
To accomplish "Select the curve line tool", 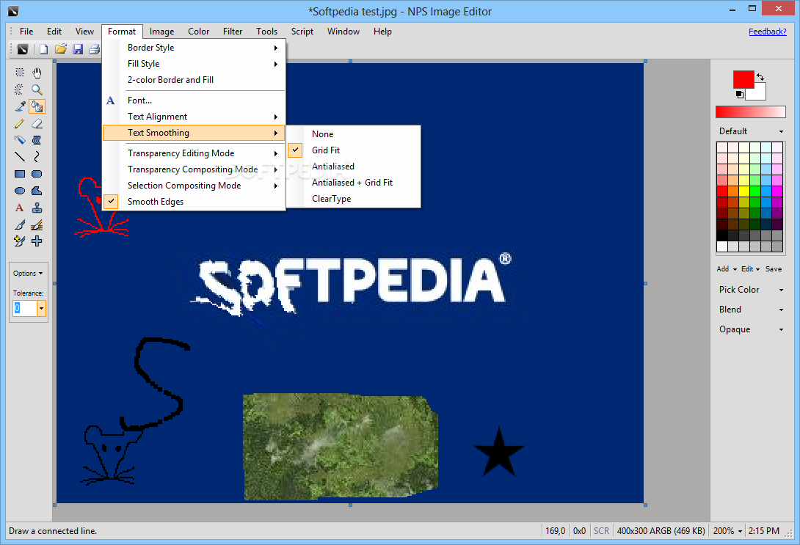I will pyautogui.click(x=37, y=156).
